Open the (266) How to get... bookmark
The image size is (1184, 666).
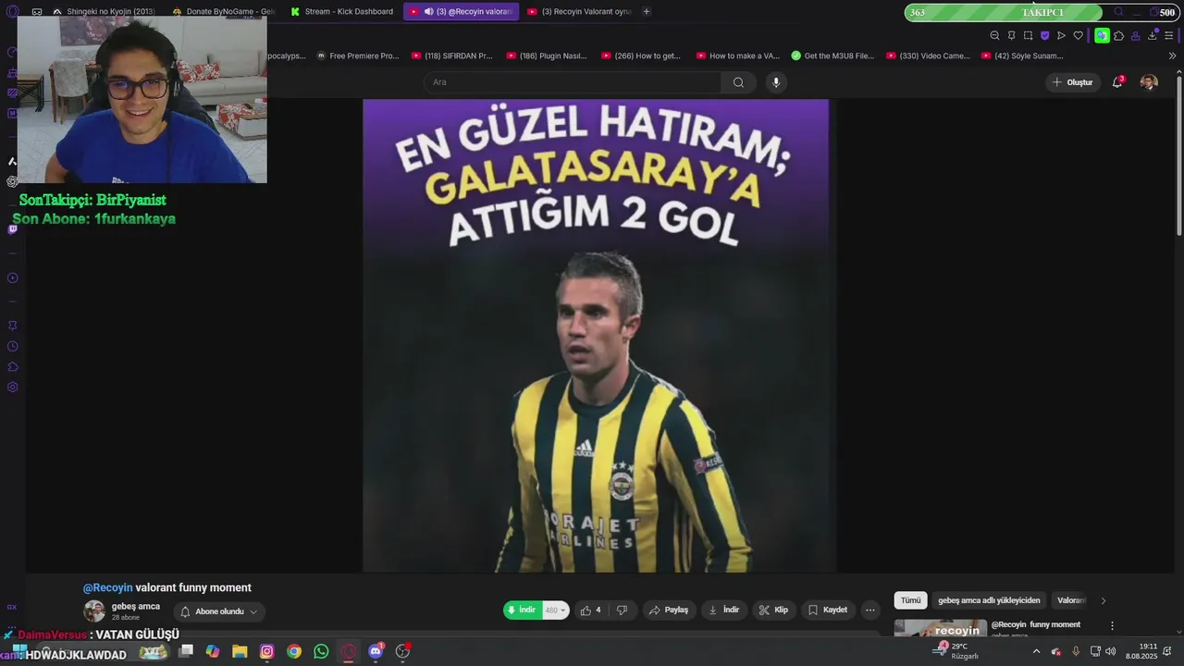640,55
